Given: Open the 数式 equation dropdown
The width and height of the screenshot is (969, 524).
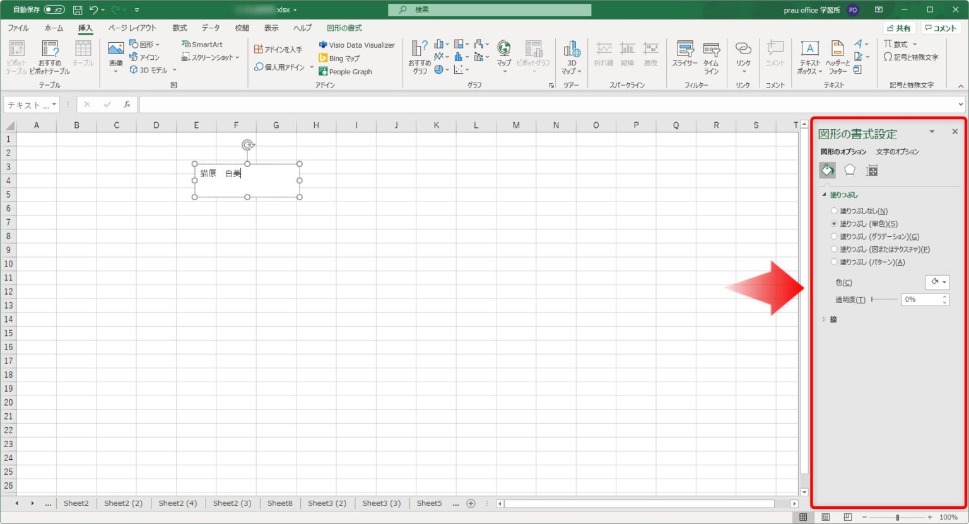Looking at the screenshot, I should point(915,44).
